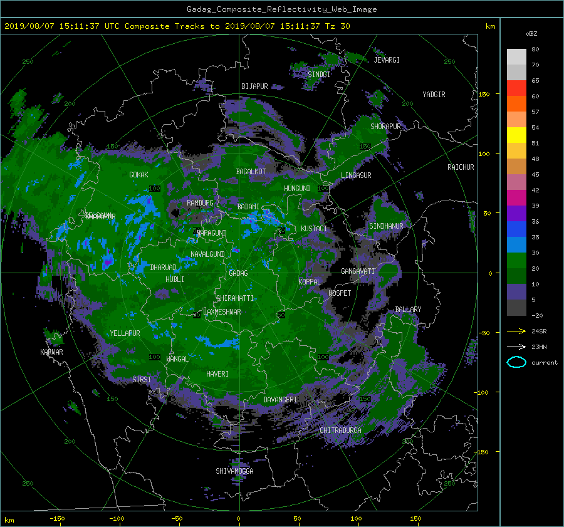
Task: Pick the bright green 30–20 dBZ swatch
Action: point(516,261)
